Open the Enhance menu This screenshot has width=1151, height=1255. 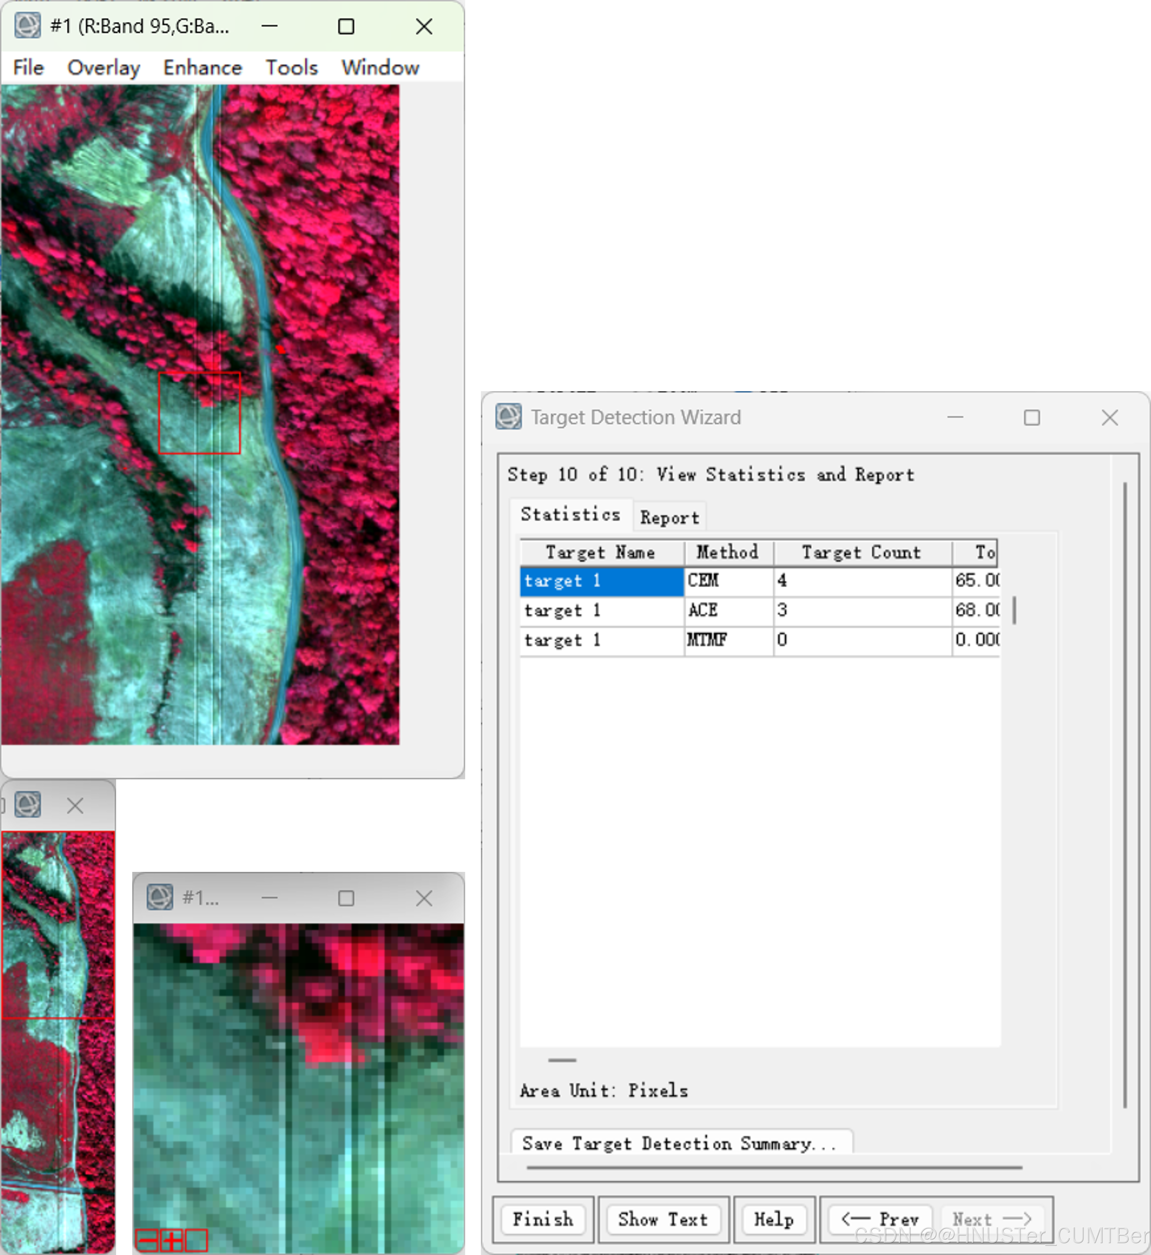click(x=203, y=67)
